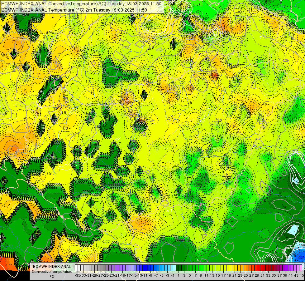Screen dimensions: 305x281
Task: Click the '-35' legend tick label
Action: tap(78, 275)
